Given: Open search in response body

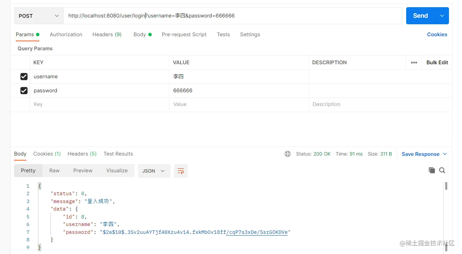Looking at the screenshot, I should click(x=442, y=170).
